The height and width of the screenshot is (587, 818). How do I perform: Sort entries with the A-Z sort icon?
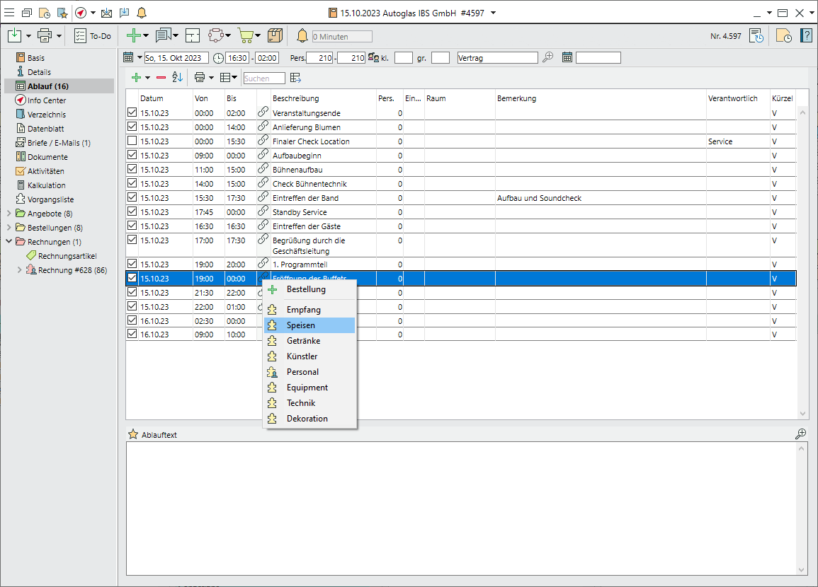(x=177, y=77)
